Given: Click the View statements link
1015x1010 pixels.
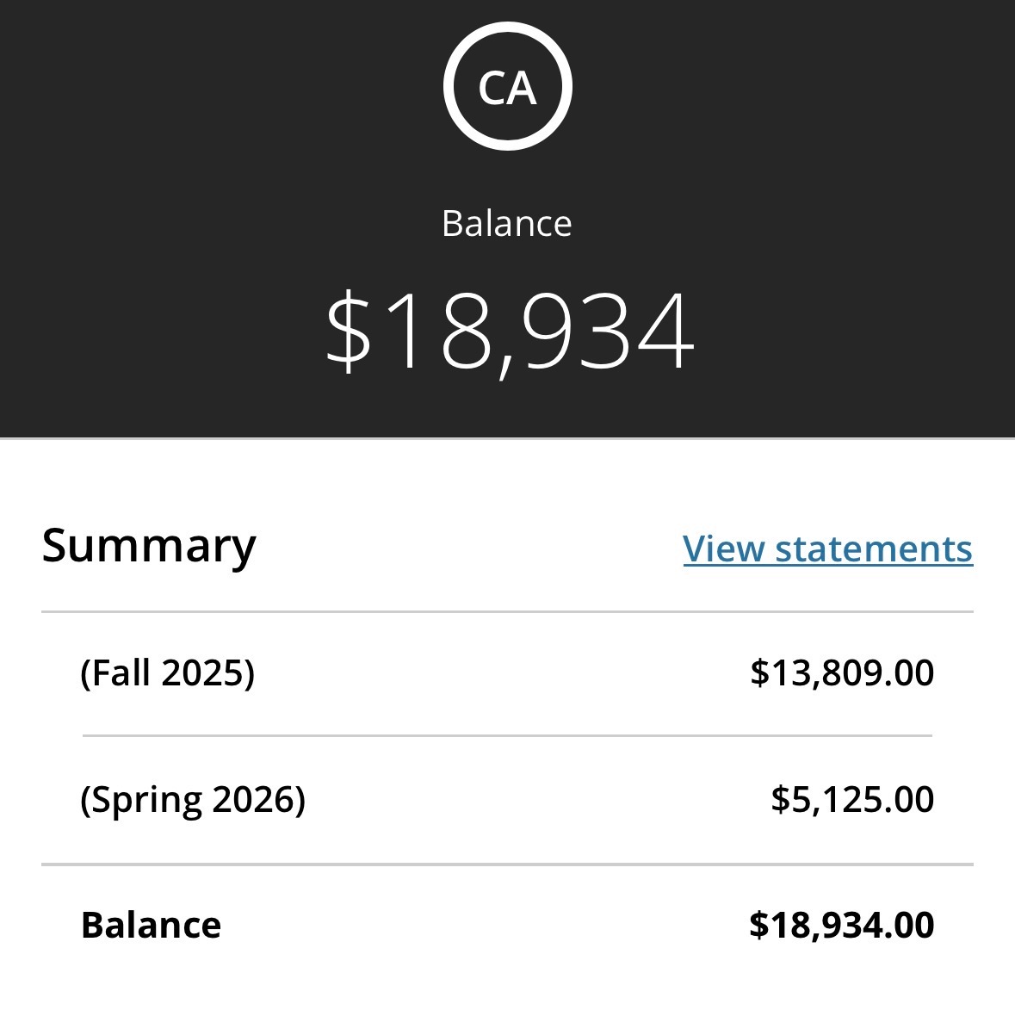Looking at the screenshot, I should pos(827,548).
